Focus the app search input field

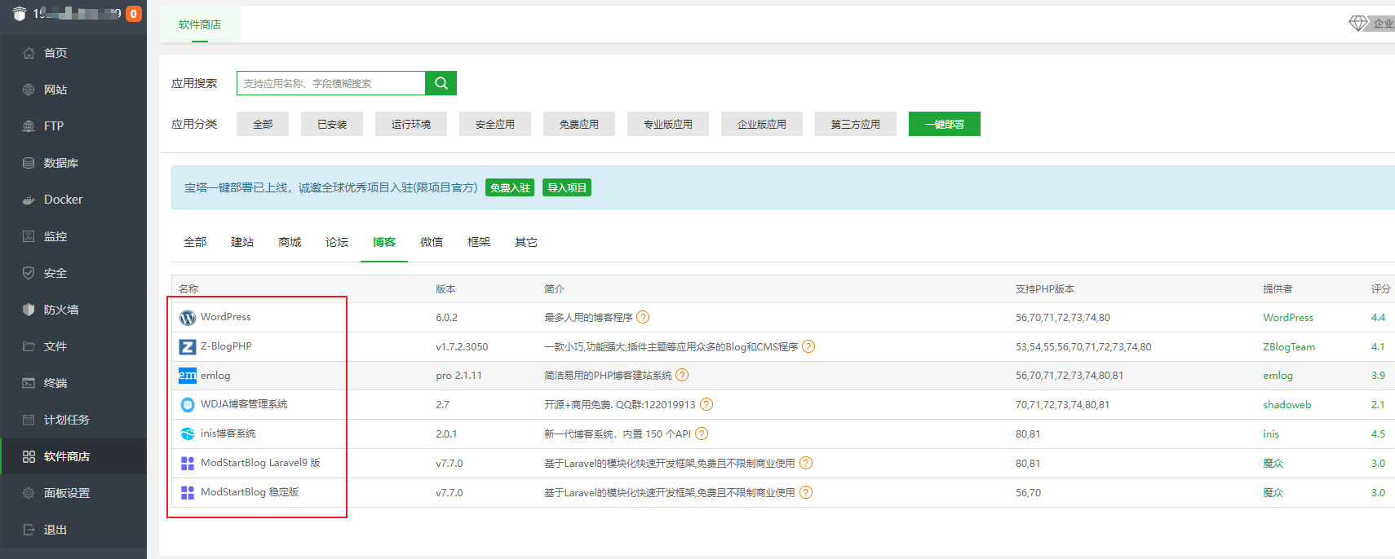(331, 83)
